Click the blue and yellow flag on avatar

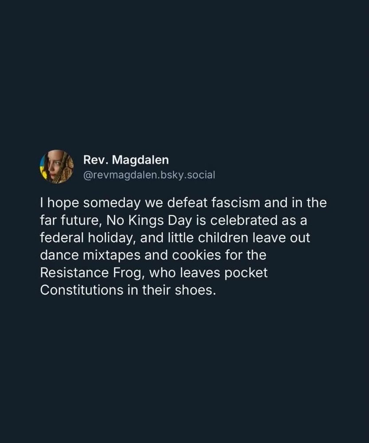pos(43,167)
